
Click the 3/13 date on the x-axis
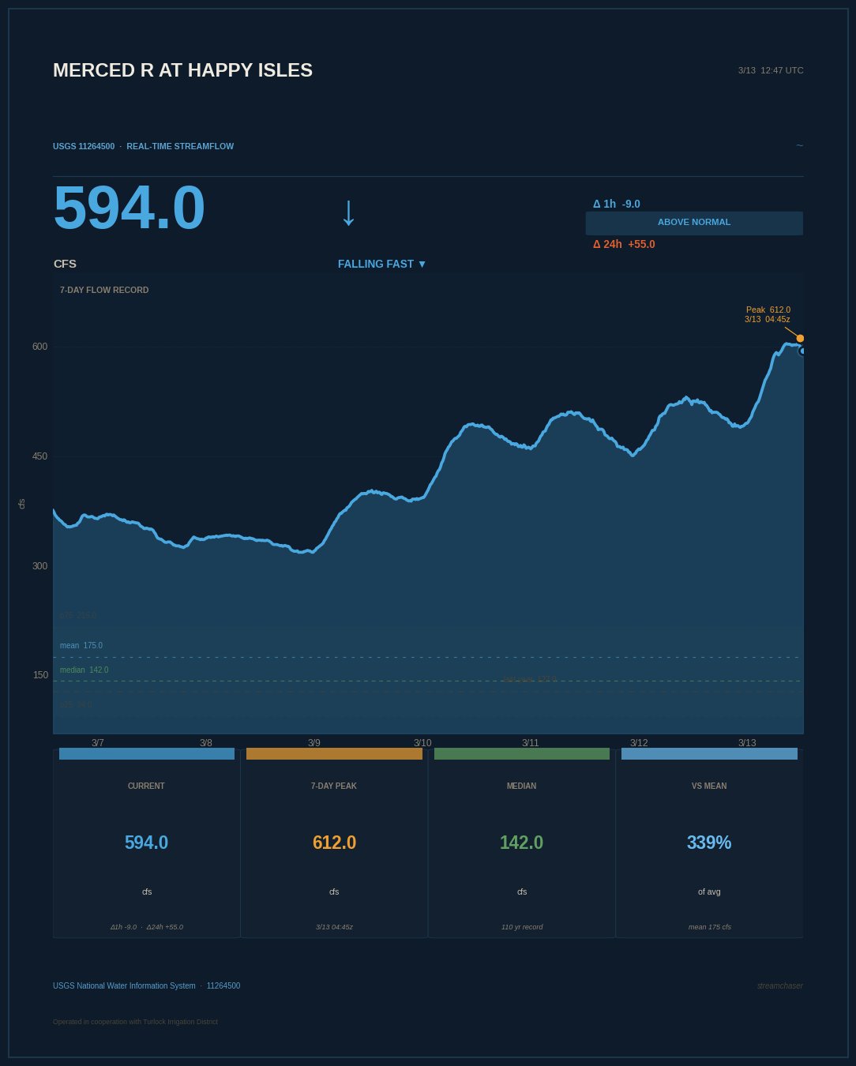pos(747,743)
